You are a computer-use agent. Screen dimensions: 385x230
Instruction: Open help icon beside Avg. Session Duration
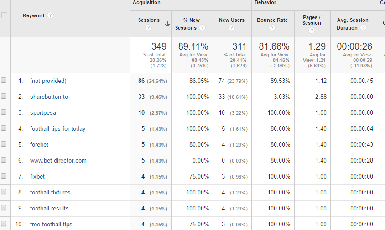coord(363,28)
